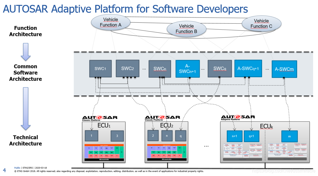The image size is (318, 176).
Task: Expand the SWC2 component details
Action: (x=128, y=68)
